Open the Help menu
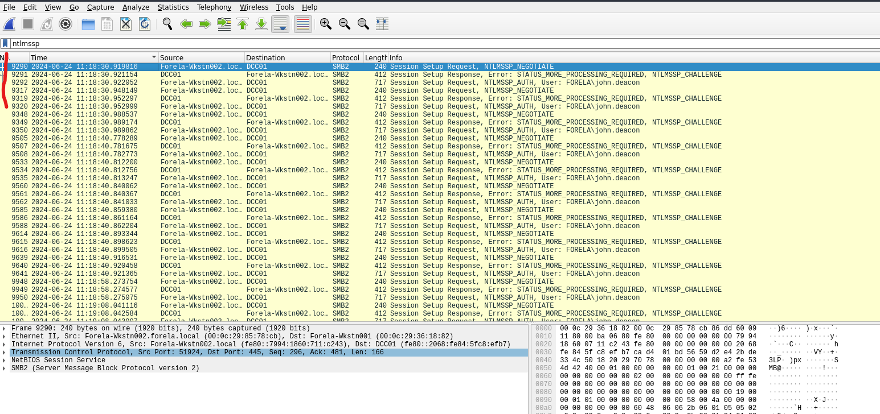 point(310,7)
